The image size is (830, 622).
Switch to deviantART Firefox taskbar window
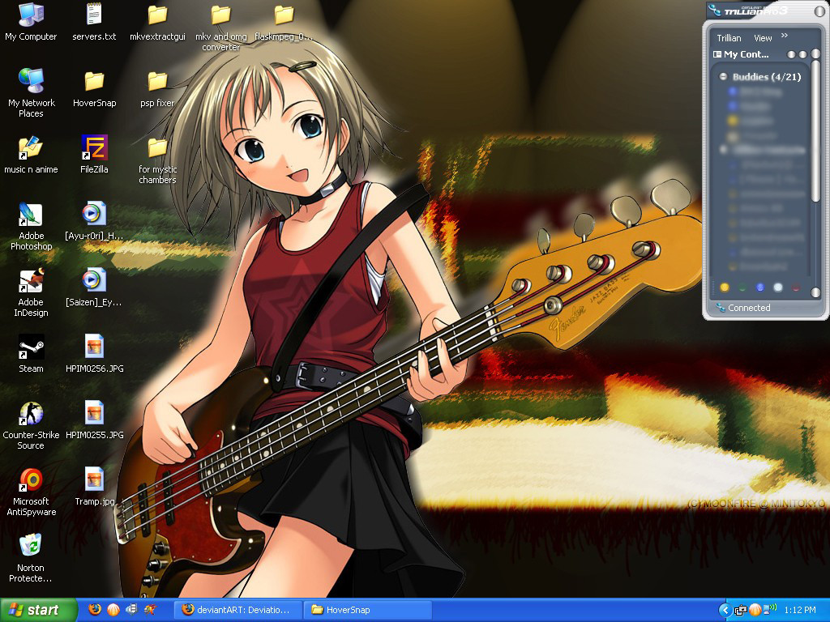pos(239,610)
